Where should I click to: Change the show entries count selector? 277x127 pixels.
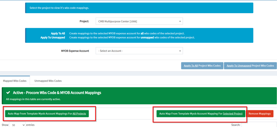[x=17, y=125]
